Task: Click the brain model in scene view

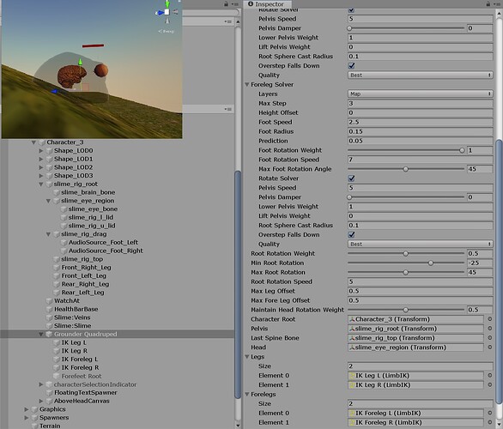Action: tap(71, 76)
